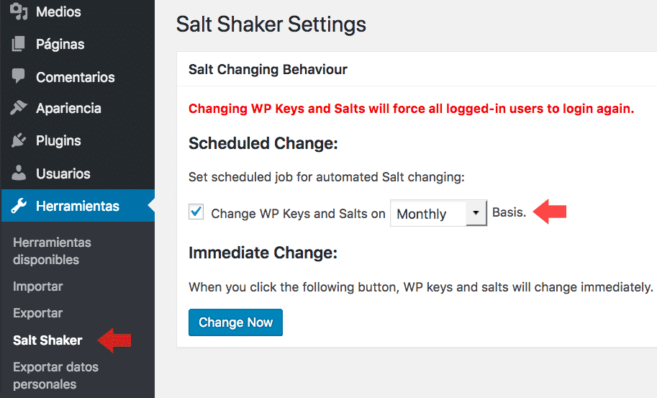Open Herramientas disponibles submenu item
Screen dimensions: 657x398
pyautogui.click(x=52, y=251)
